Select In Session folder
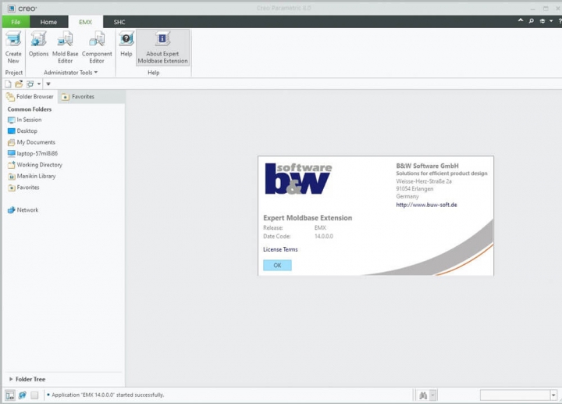Screen dimensions: 562x404 [x=25, y=120]
